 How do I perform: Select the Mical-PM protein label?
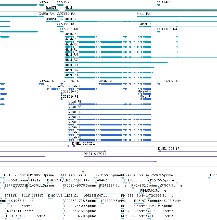pos(105,81)
